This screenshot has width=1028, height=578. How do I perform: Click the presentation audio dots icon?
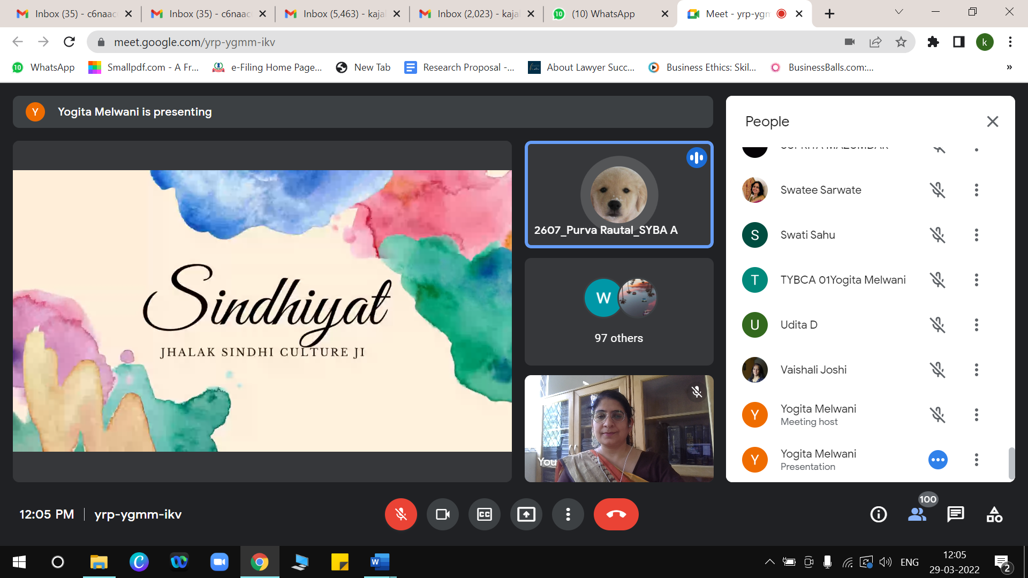coord(938,460)
